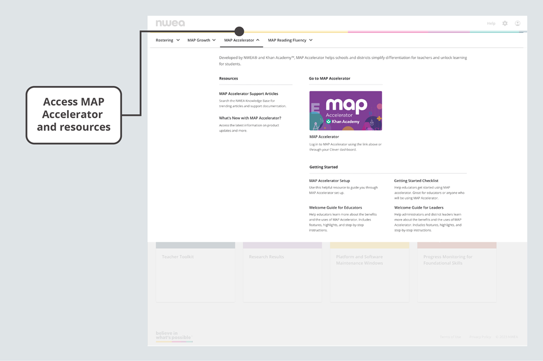Open Welcome Guide for Educators
The width and height of the screenshot is (543, 361).
point(336,208)
